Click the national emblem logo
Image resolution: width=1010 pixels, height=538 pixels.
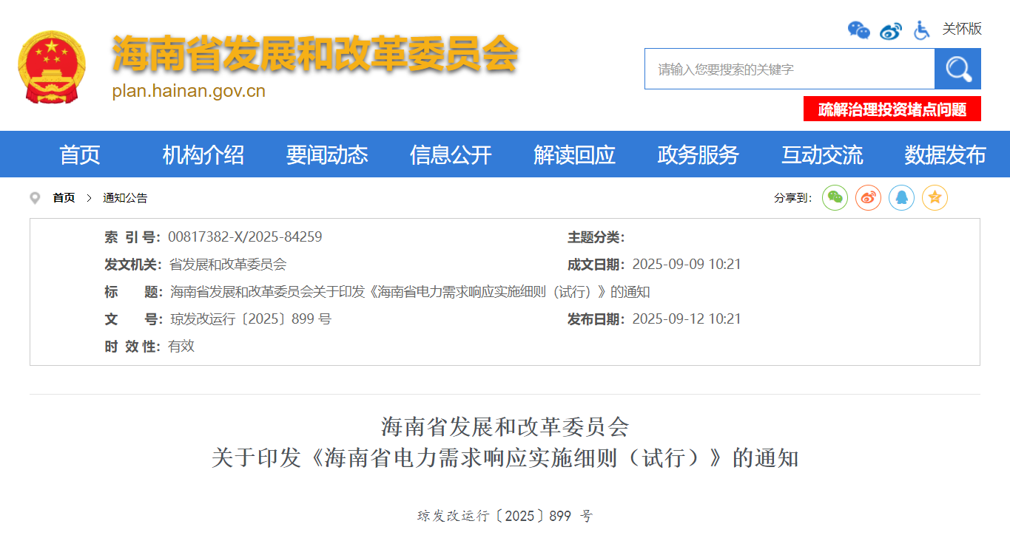(x=52, y=67)
